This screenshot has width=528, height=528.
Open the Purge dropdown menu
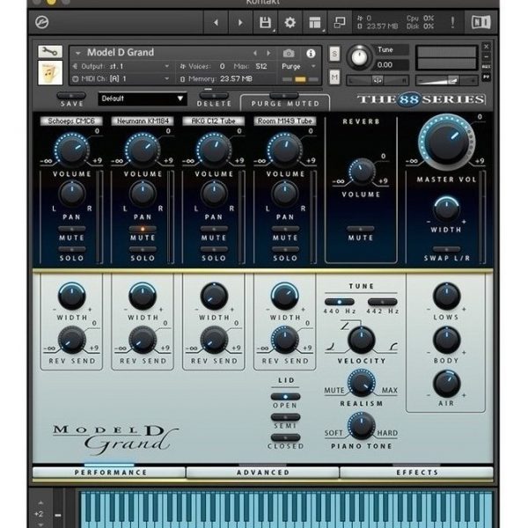(x=313, y=66)
